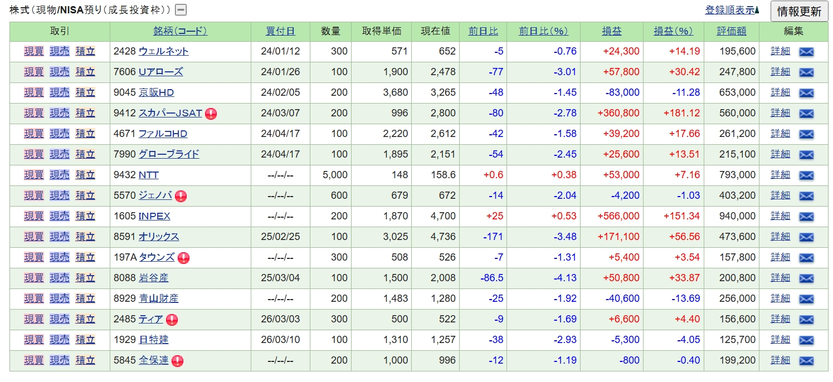The height and width of the screenshot is (382, 833).
Task: Switch to 登録順表示 ordering link
Action: [x=732, y=10]
